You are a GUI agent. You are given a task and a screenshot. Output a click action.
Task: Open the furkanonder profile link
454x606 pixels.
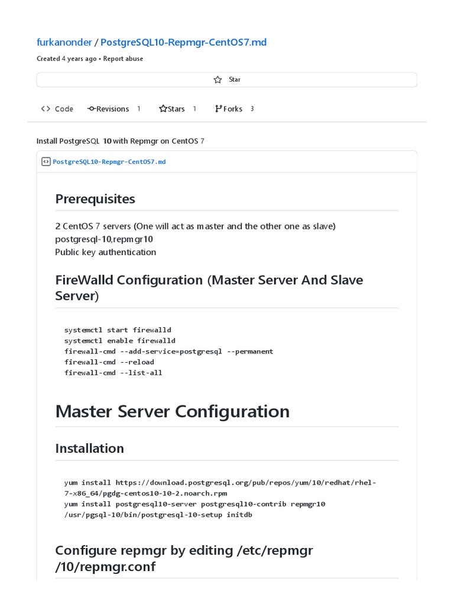pos(64,42)
